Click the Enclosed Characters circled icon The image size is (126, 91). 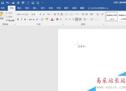coord(61,19)
